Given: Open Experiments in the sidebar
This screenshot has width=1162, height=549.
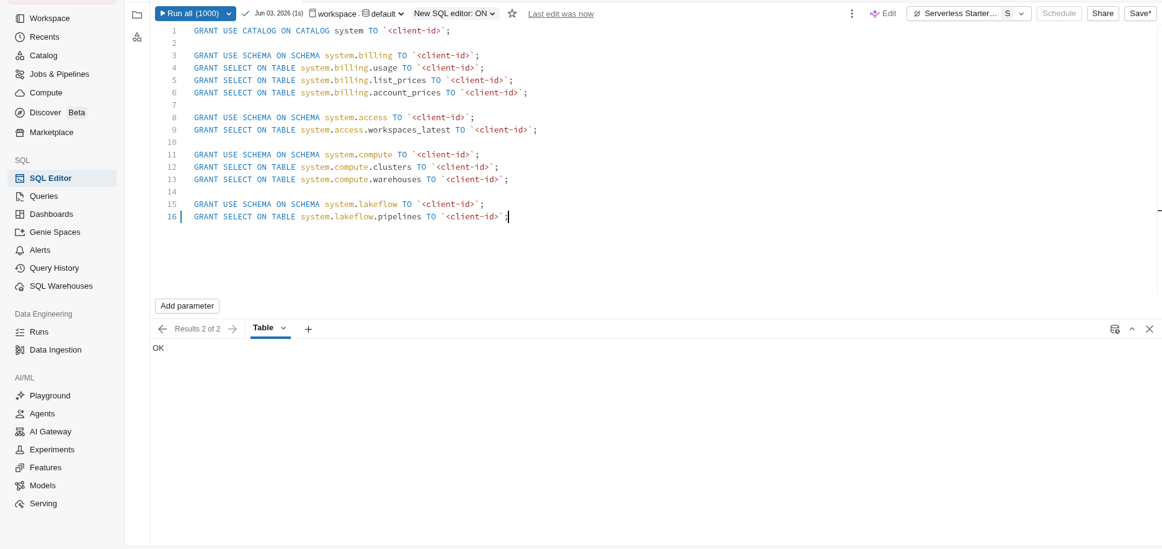Looking at the screenshot, I should (x=61, y=450).
